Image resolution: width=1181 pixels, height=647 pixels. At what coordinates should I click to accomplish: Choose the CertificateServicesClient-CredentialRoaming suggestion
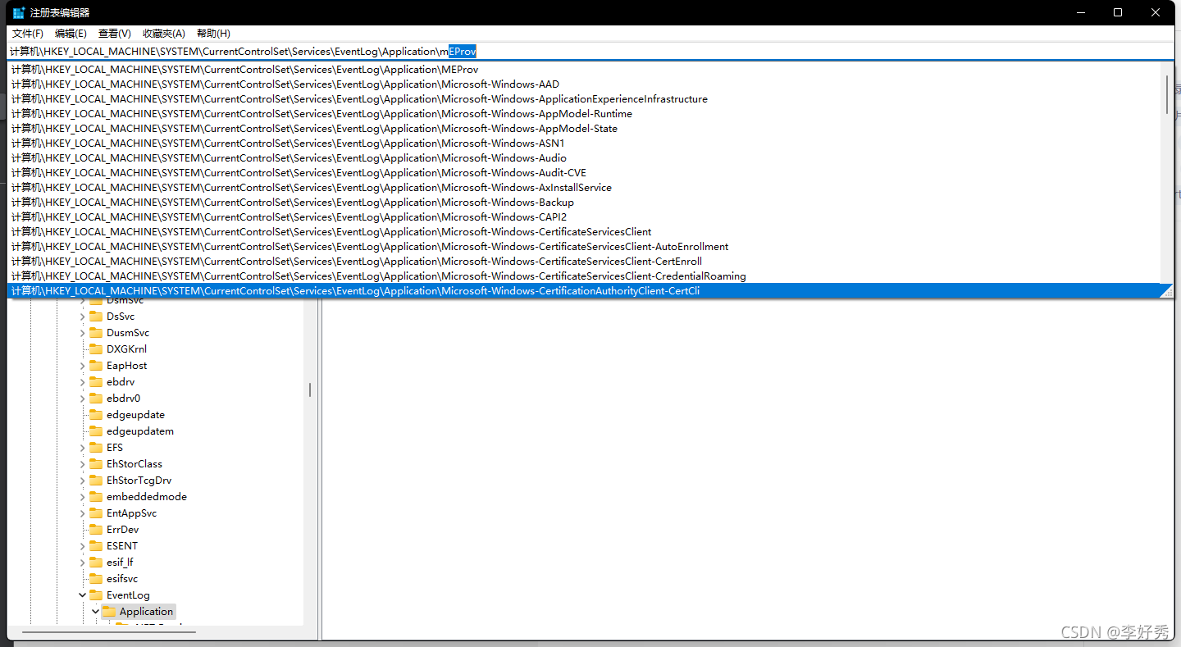[584, 276]
